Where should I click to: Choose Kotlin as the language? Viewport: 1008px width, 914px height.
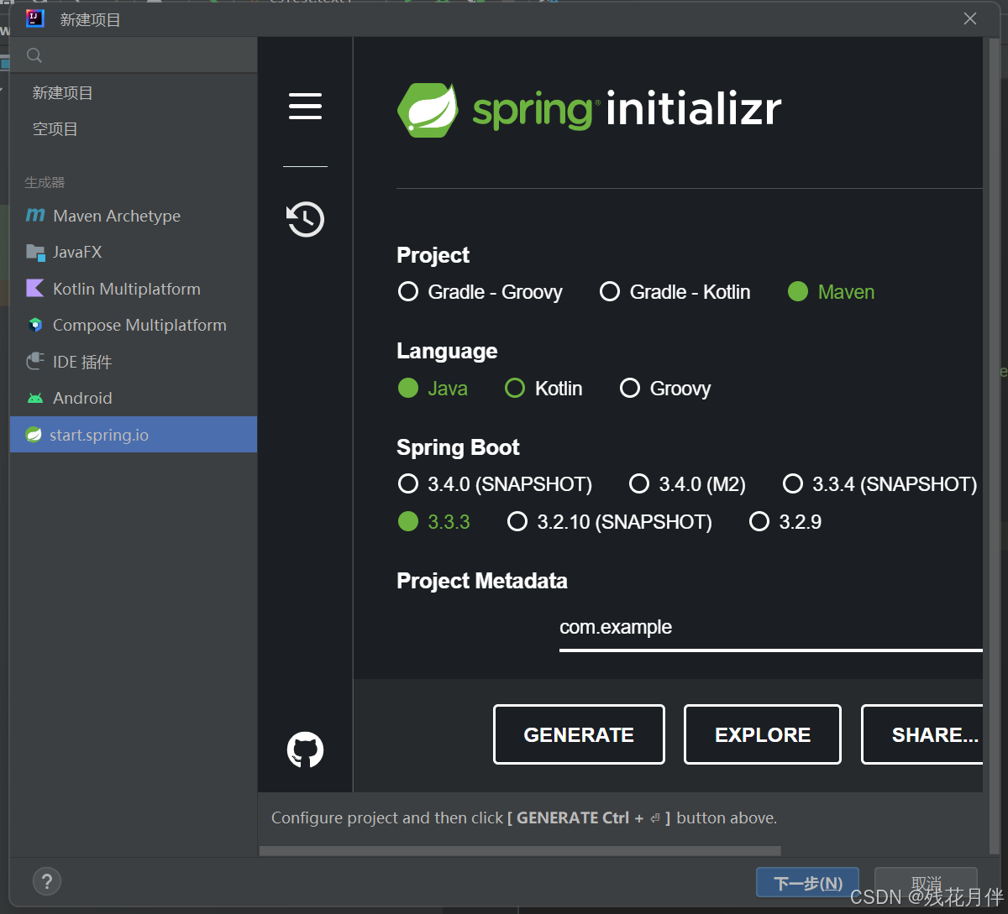tap(543, 389)
